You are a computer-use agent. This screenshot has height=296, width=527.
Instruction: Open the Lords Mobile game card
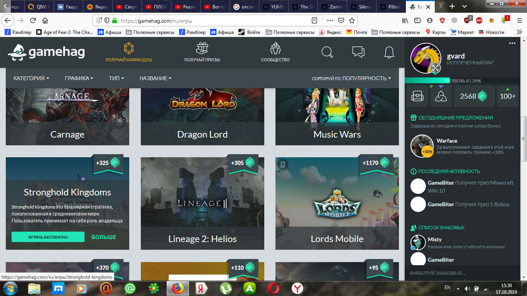click(x=337, y=203)
